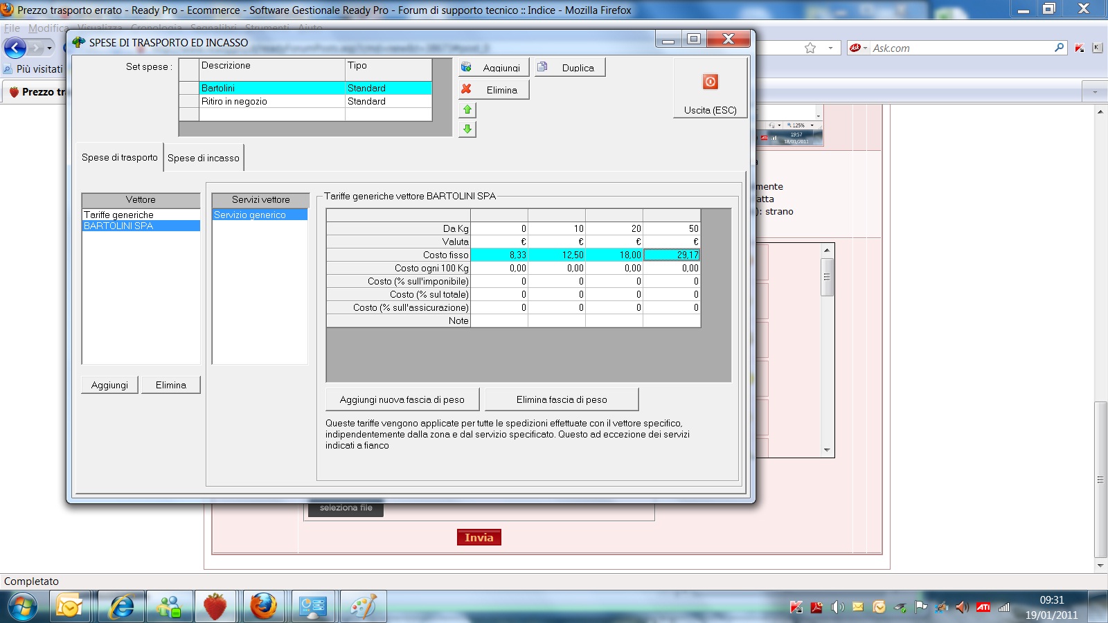Screen dimensions: 1108x623
Task: Open the dropdown arrow beside bookmark star
Action: [830, 48]
